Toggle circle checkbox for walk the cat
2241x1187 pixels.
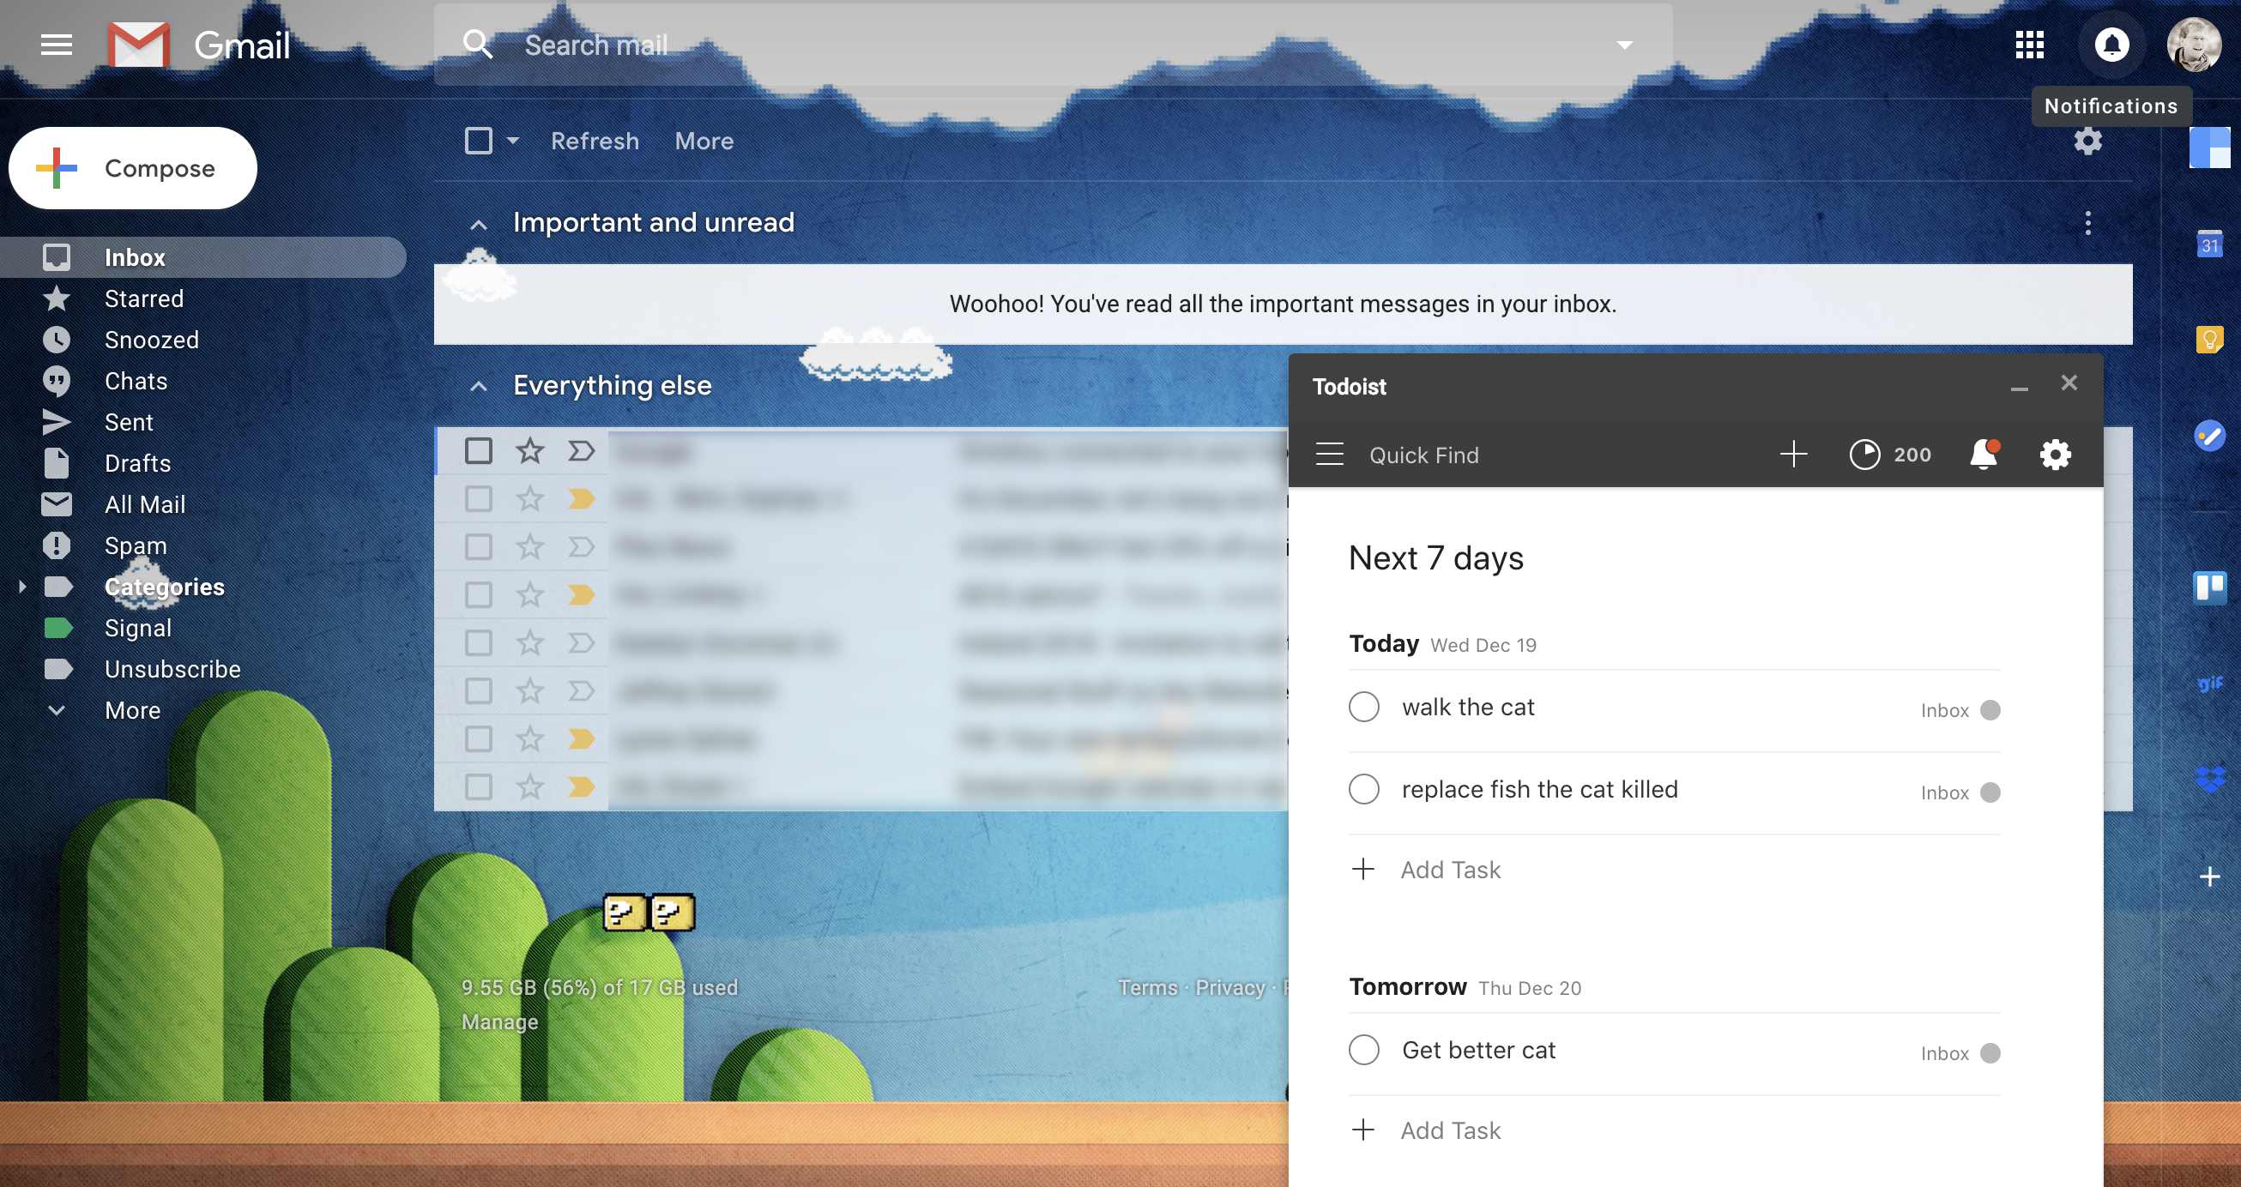pyautogui.click(x=1363, y=707)
